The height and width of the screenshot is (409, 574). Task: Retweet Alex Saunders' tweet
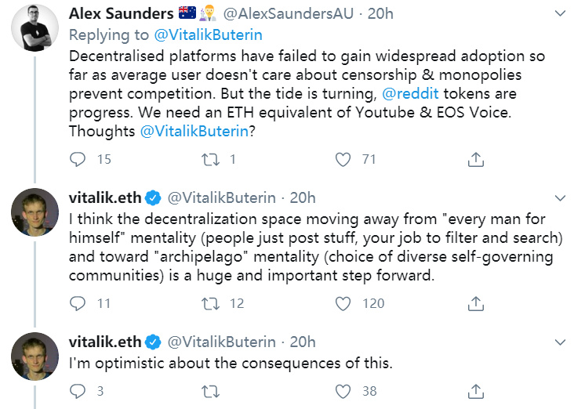pyautogui.click(x=211, y=160)
